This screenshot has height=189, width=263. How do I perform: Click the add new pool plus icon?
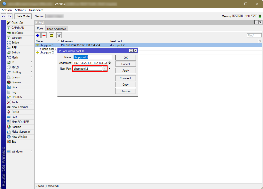tap(38, 35)
